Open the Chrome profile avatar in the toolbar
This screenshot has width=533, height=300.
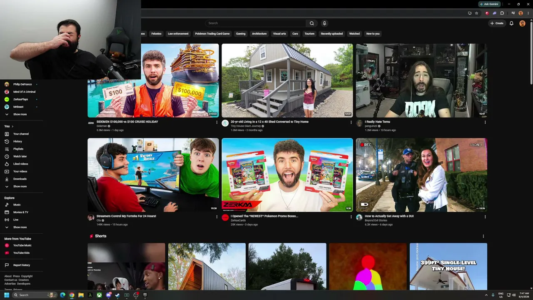[521, 13]
